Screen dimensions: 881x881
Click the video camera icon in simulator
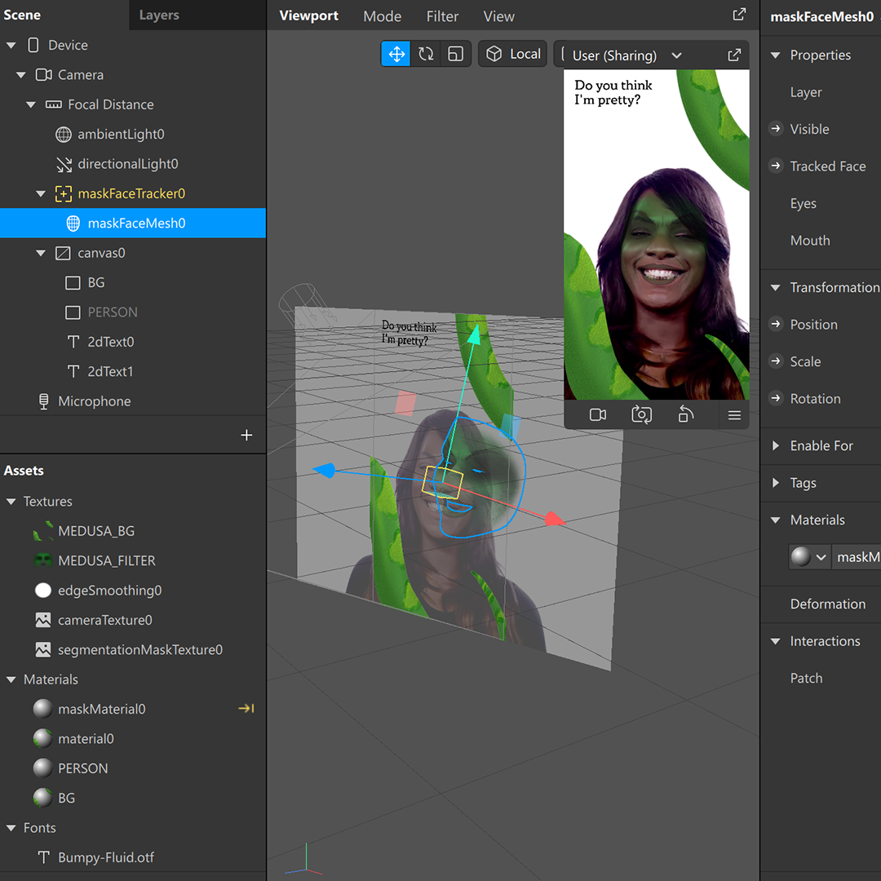pos(598,415)
